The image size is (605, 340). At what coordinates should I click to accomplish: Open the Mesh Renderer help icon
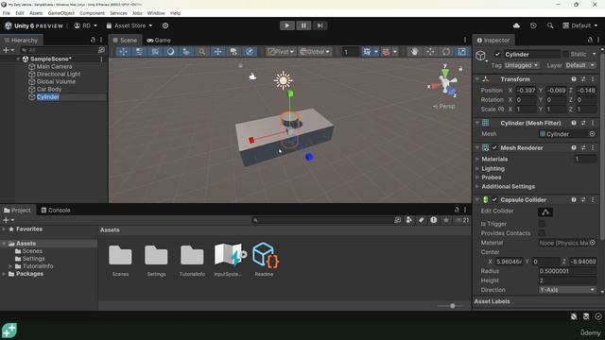point(574,147)
